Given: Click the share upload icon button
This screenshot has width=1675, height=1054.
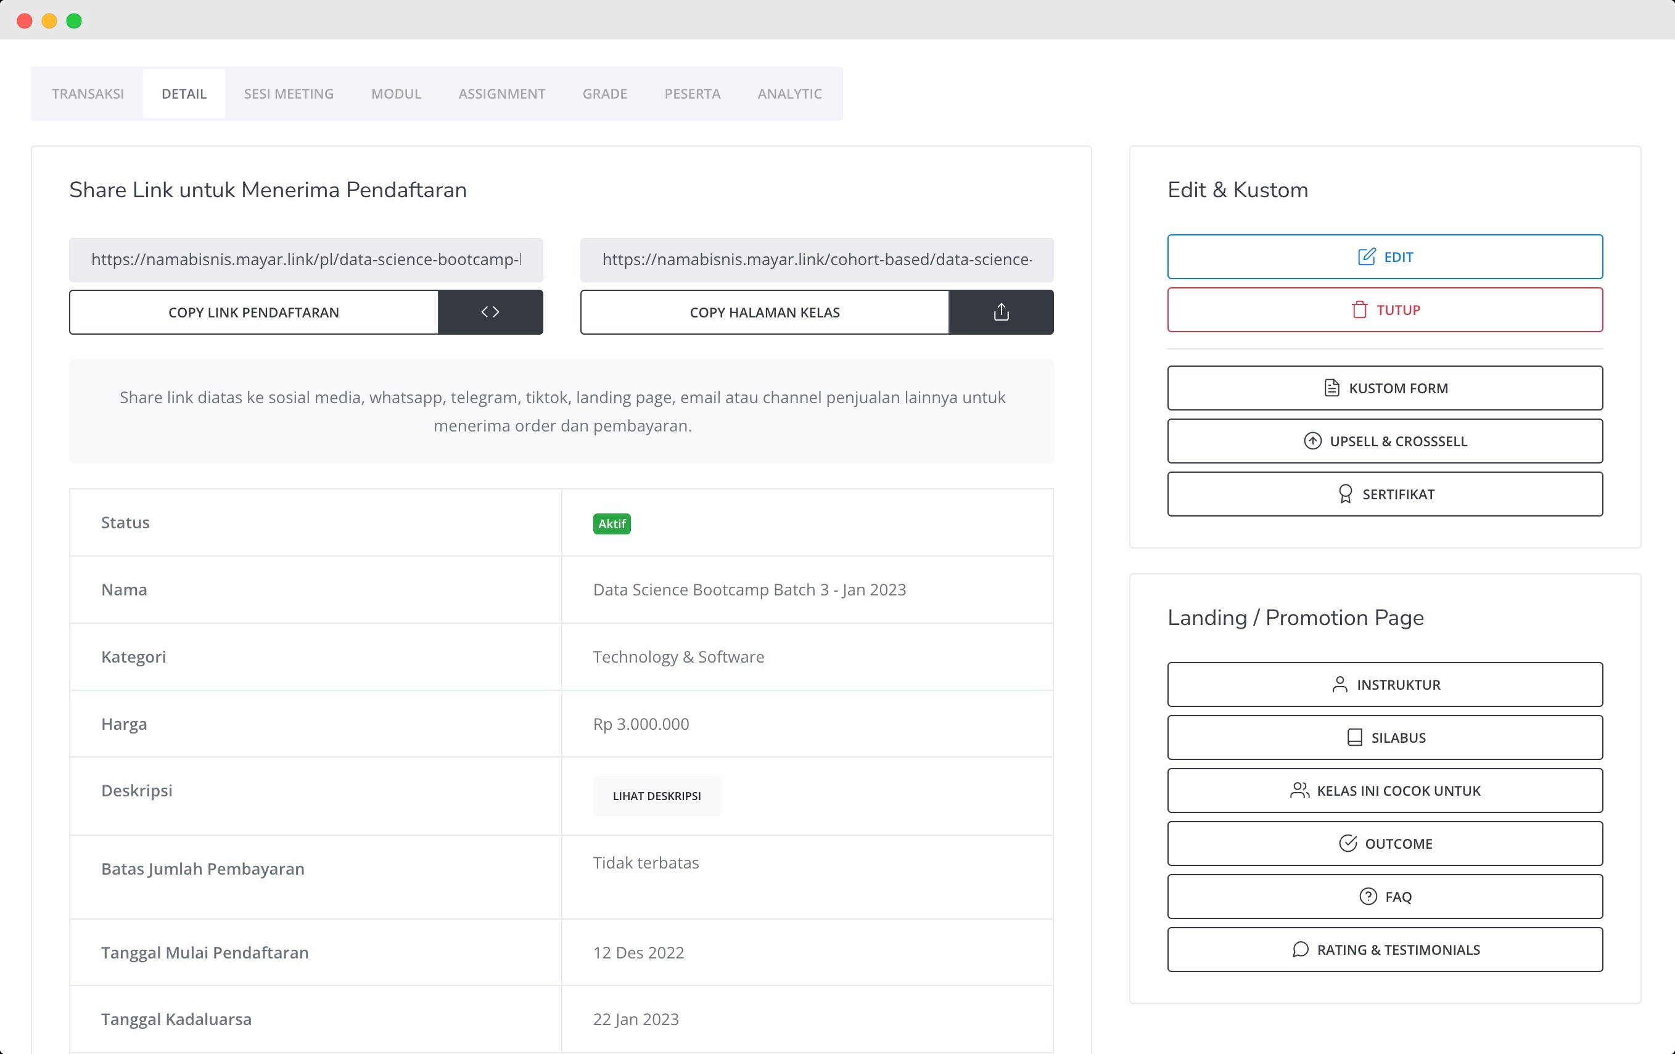Looking at the screenshot, I should [x=1000, y=312].
